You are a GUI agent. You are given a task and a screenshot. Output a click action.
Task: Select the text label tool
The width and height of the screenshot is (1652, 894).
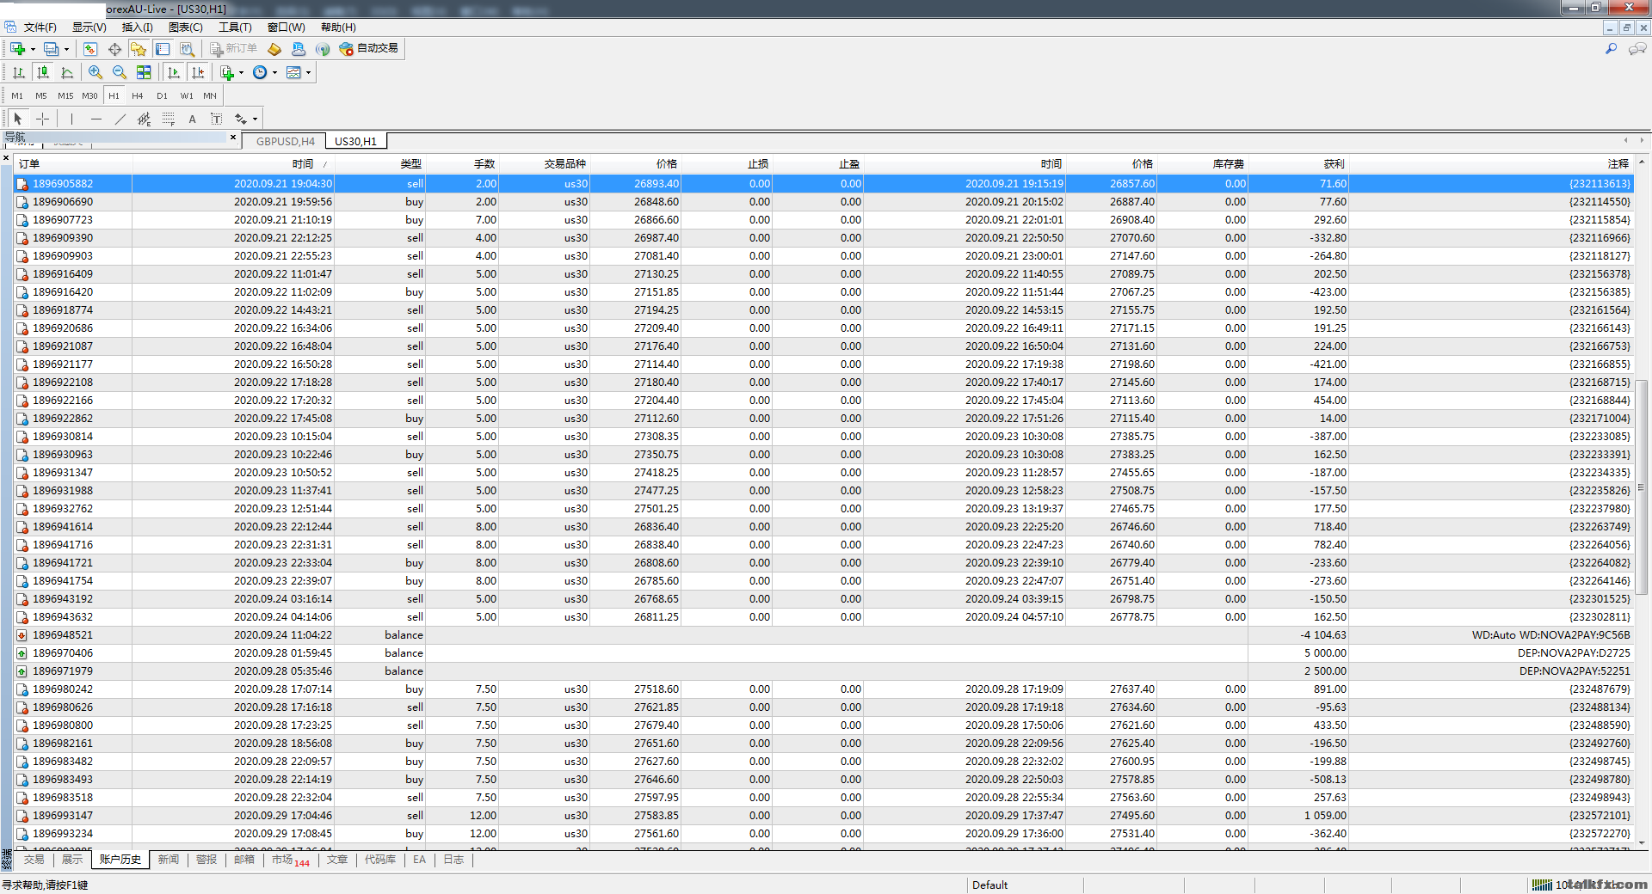(216, 119)
